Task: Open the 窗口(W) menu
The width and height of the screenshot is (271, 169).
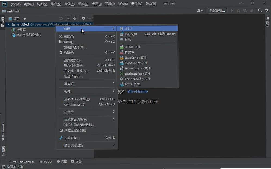Action: (136, 4)
